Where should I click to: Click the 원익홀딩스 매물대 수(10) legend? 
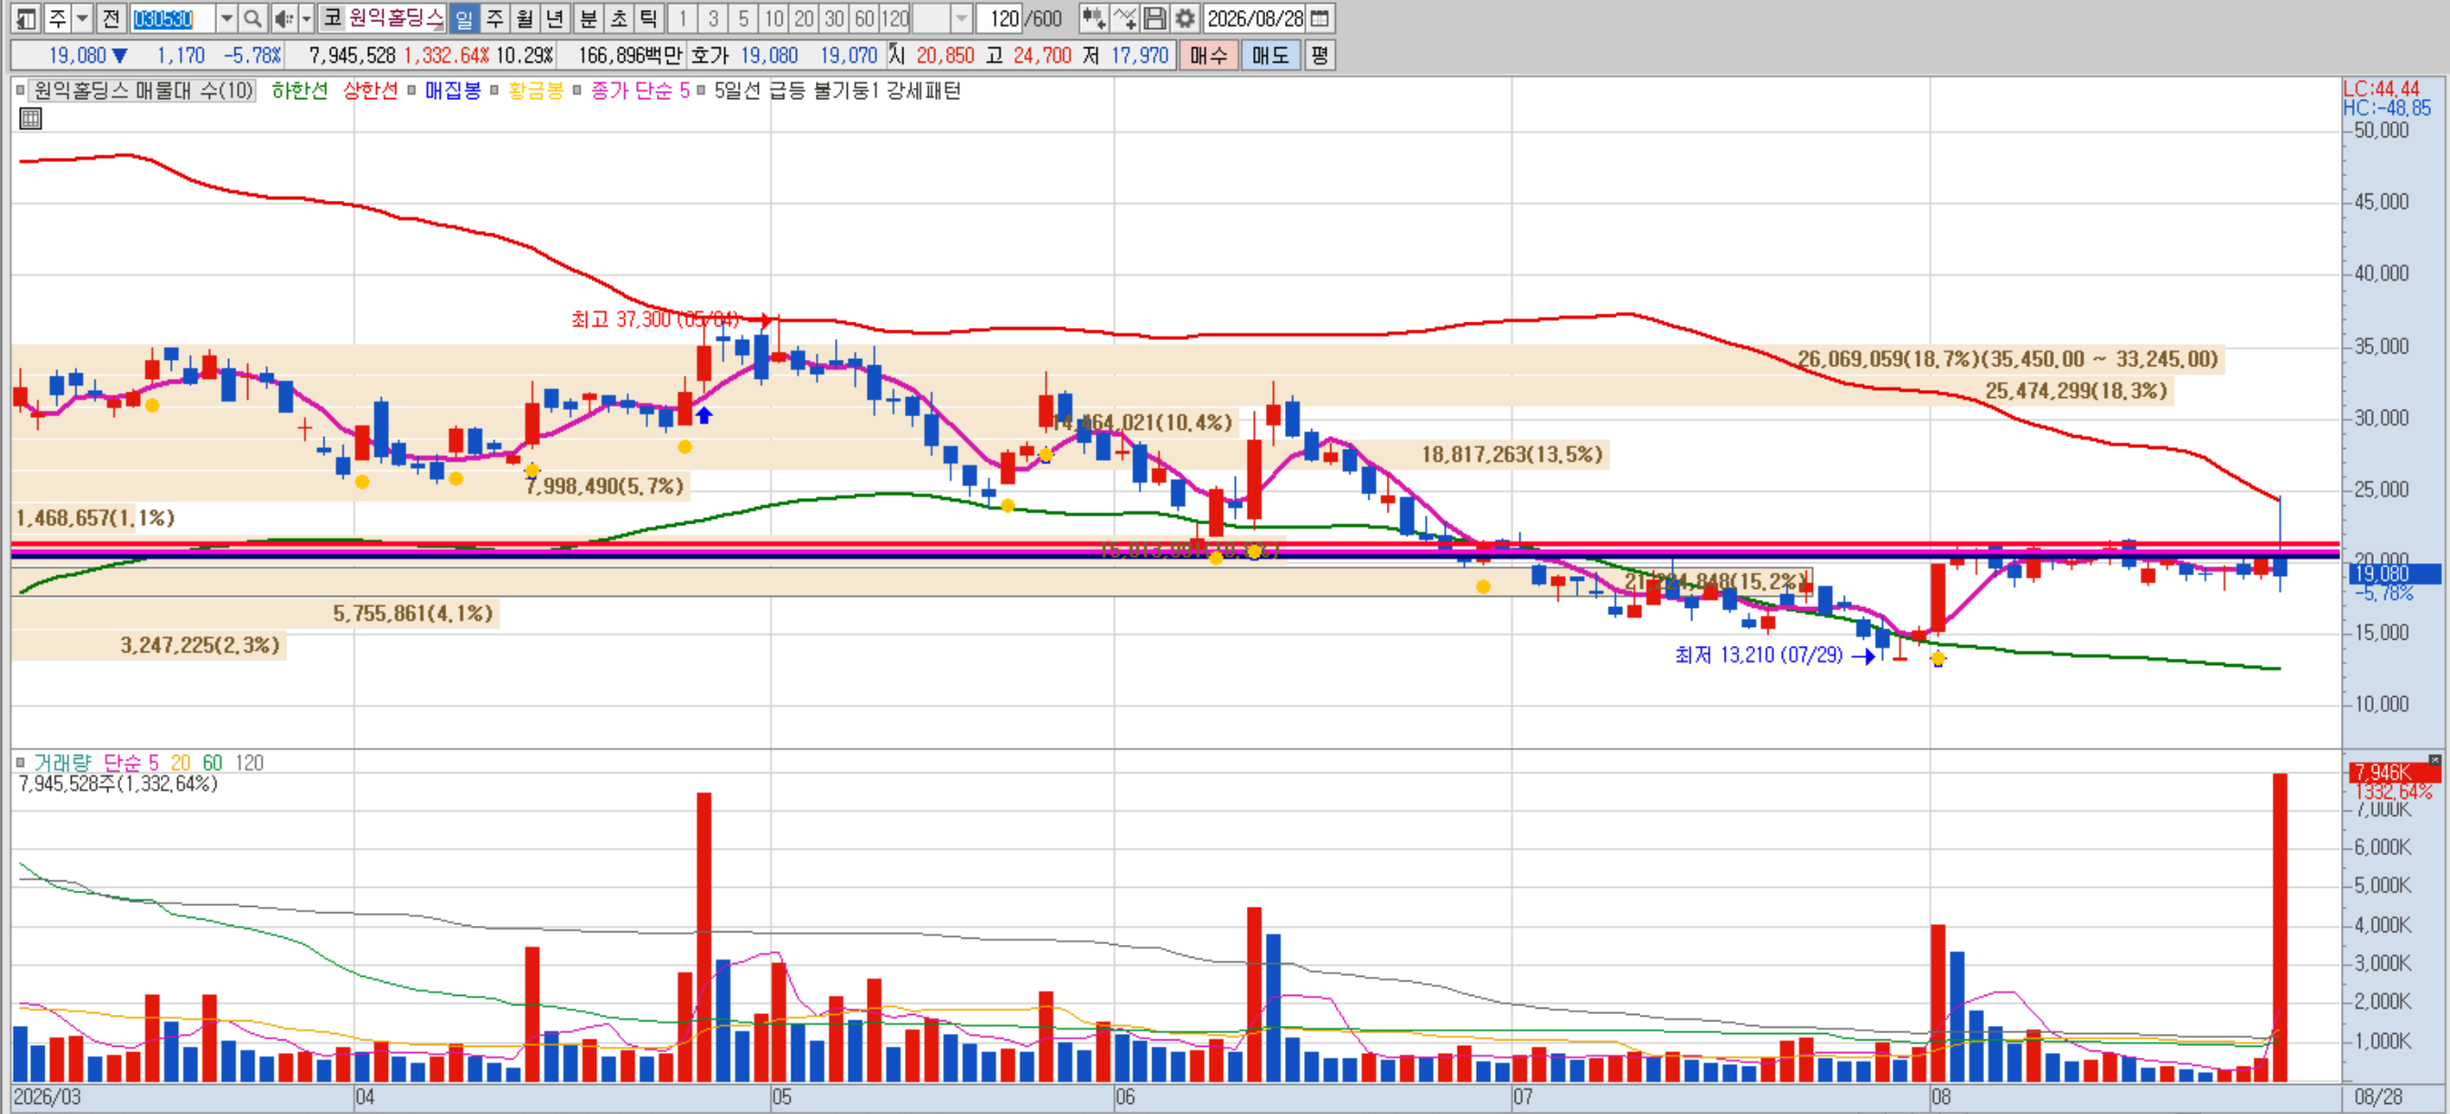[x=144, y=90]
